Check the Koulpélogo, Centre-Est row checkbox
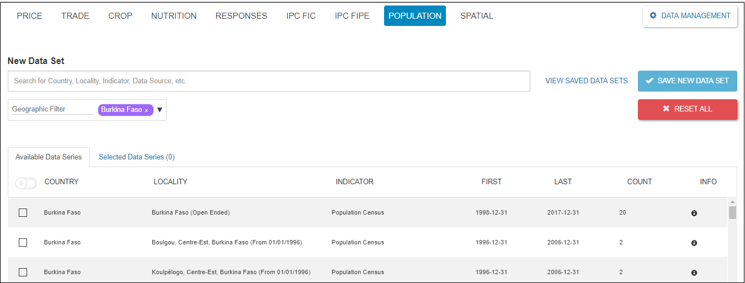Screen dimensions: 745x283 click(23, 272)
